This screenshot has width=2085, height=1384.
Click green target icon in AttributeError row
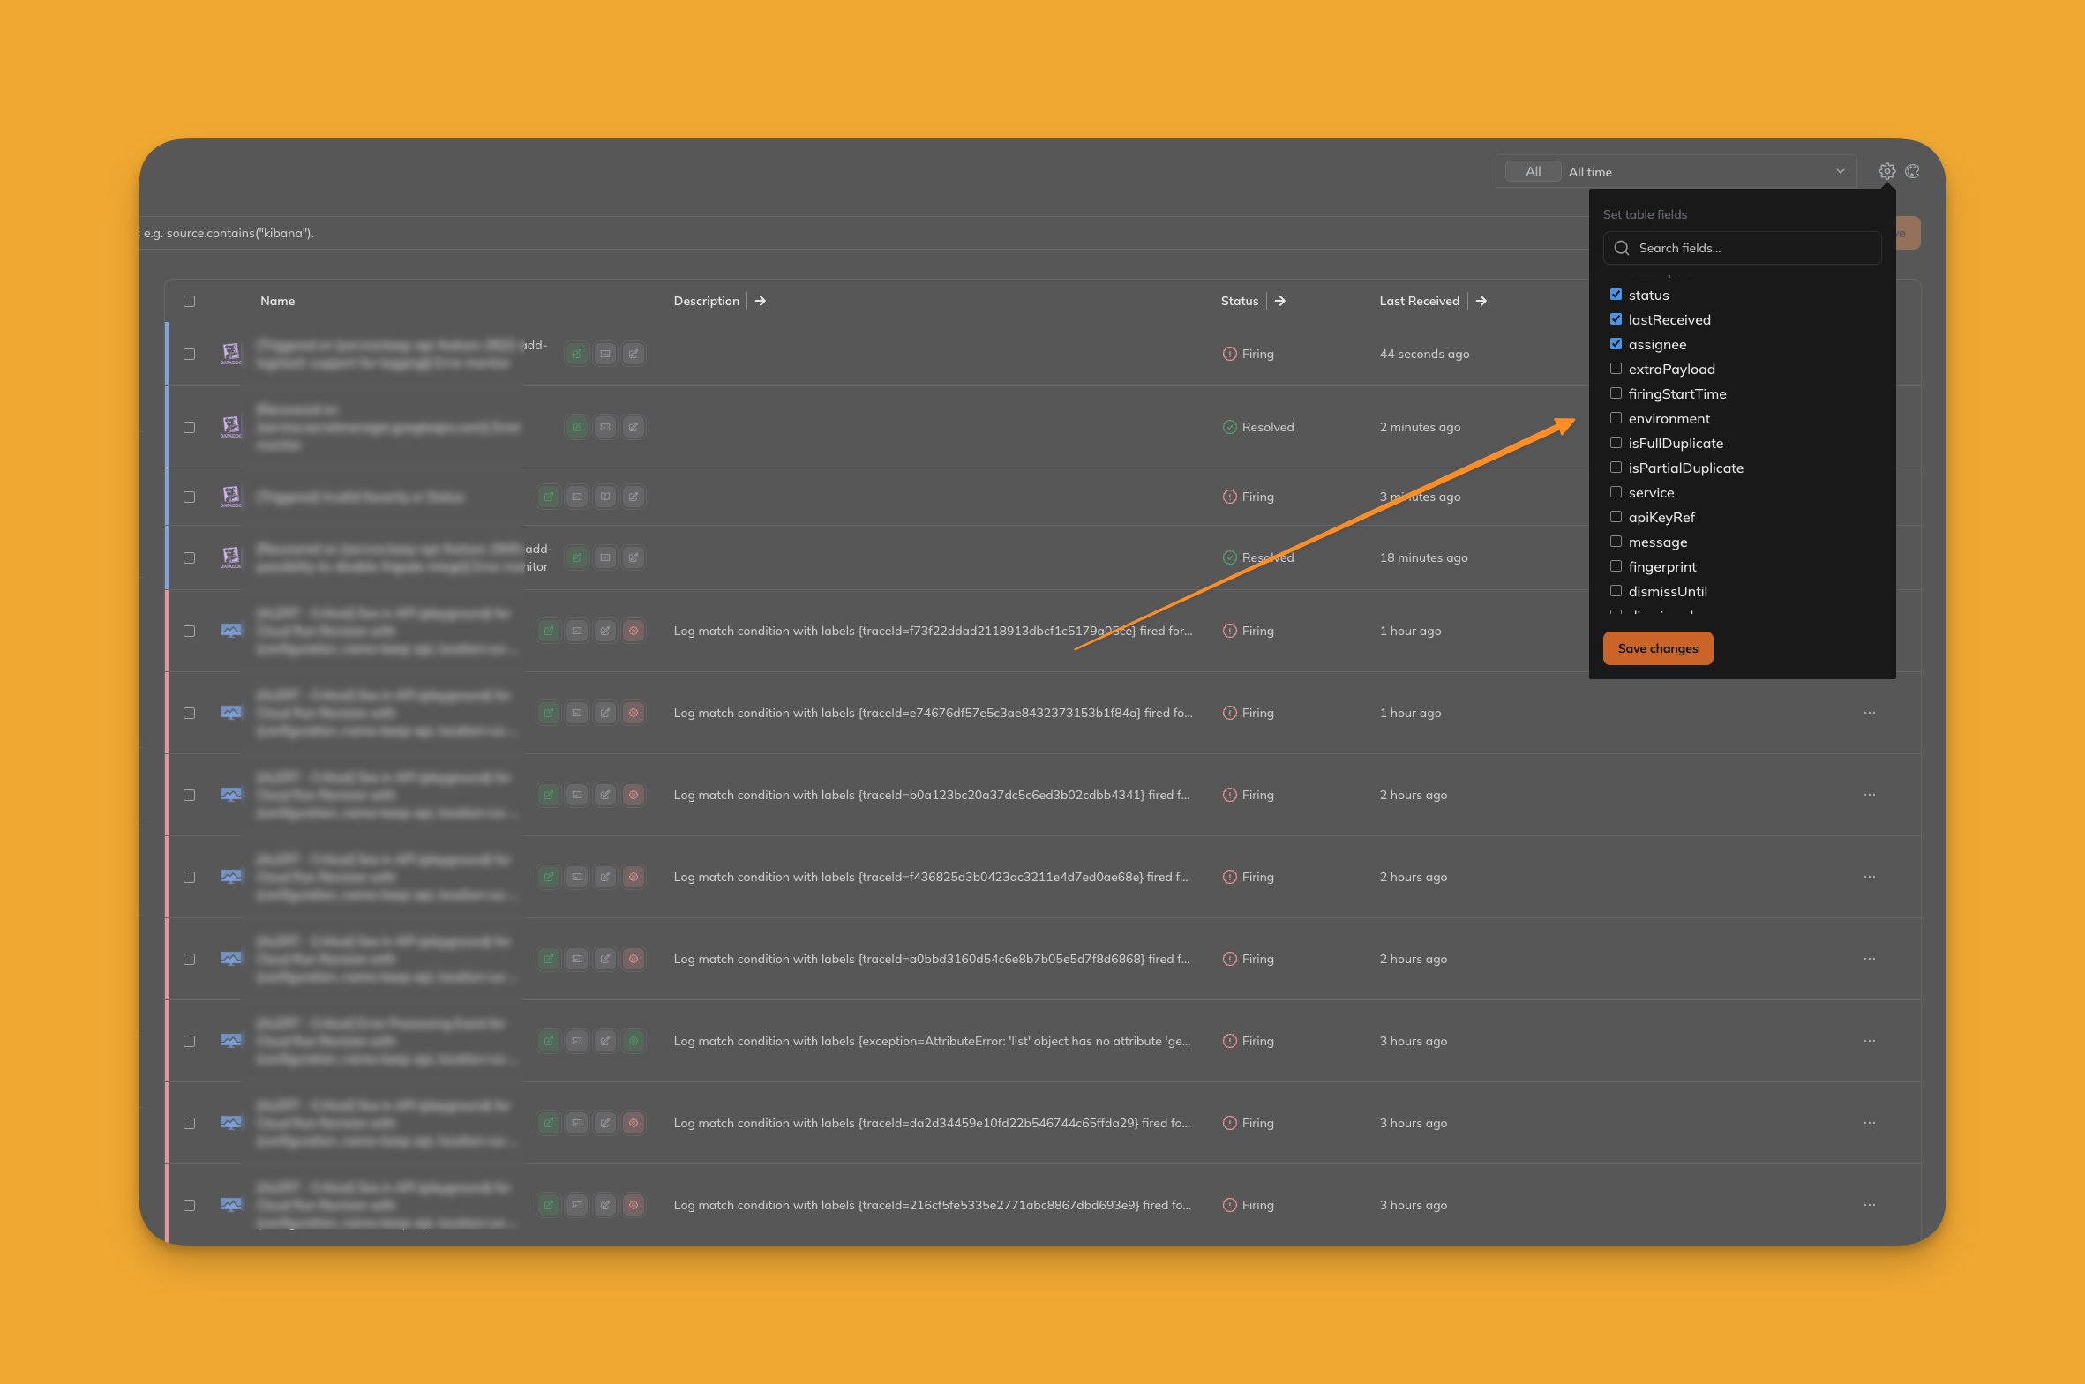pyautogui.click(x=633, y=1042)
